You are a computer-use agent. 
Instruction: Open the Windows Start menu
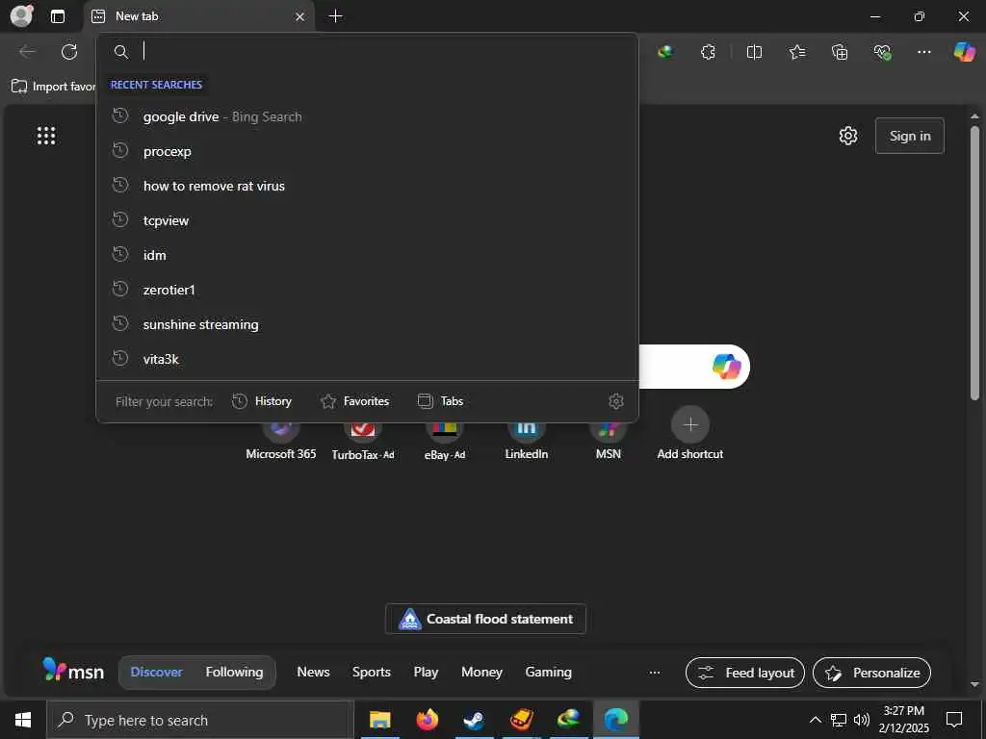pos(23,720)
